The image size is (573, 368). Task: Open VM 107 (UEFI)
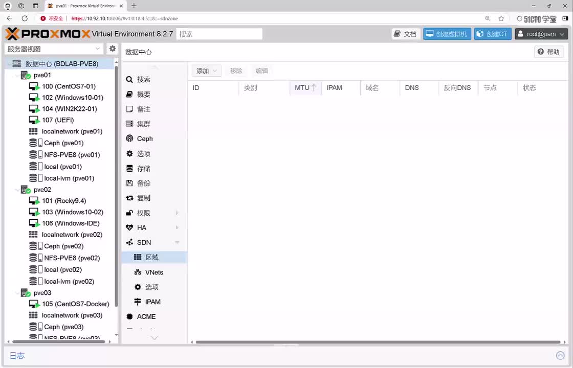pyautogui.click(x=58, y=120)
